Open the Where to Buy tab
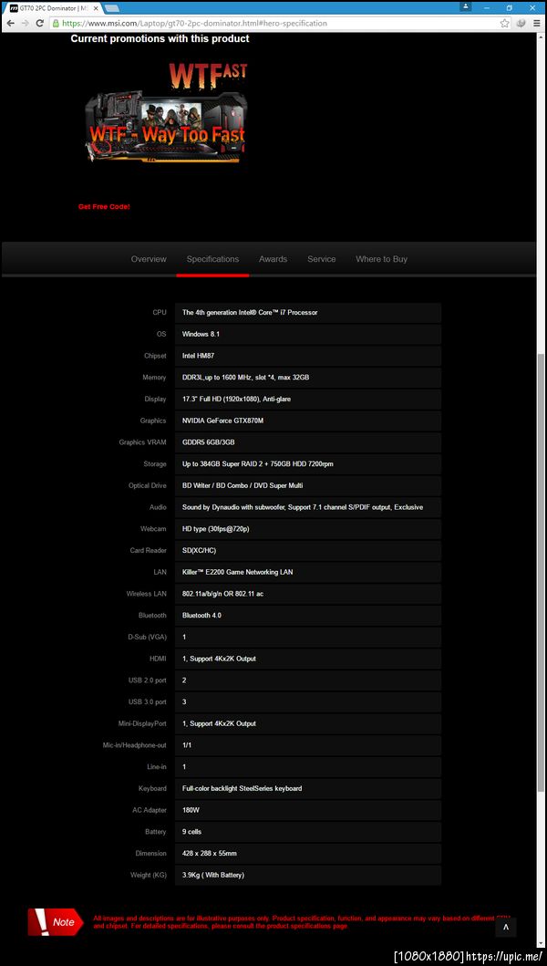Image resolution: width=547 pixels, height=966 pixels. click(381, 259)
